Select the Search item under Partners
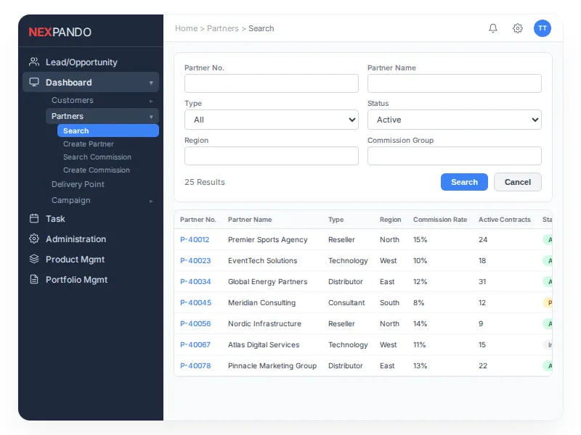The image size is (581, 435). click(107, 131)
